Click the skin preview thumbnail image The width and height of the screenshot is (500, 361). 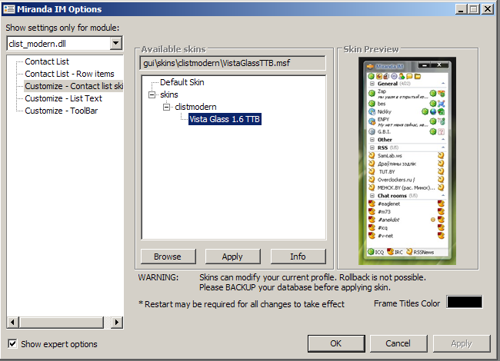point(407,161)
